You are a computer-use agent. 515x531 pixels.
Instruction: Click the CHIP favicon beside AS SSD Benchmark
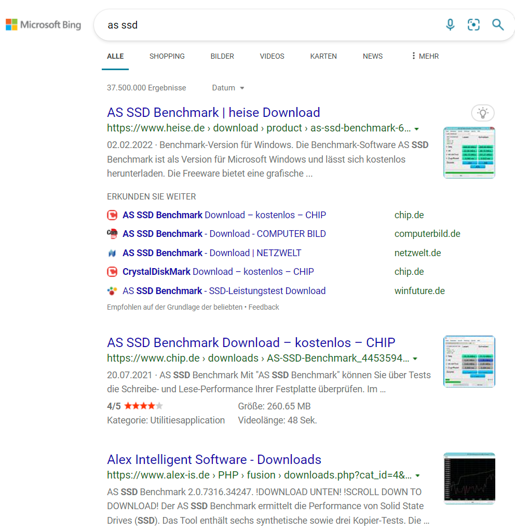pyautogui.click(x=112, y=215)
